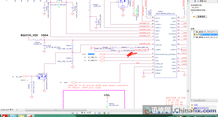Open browser icon in taskbar
The image size is (218, 117).
click(13, 116)
